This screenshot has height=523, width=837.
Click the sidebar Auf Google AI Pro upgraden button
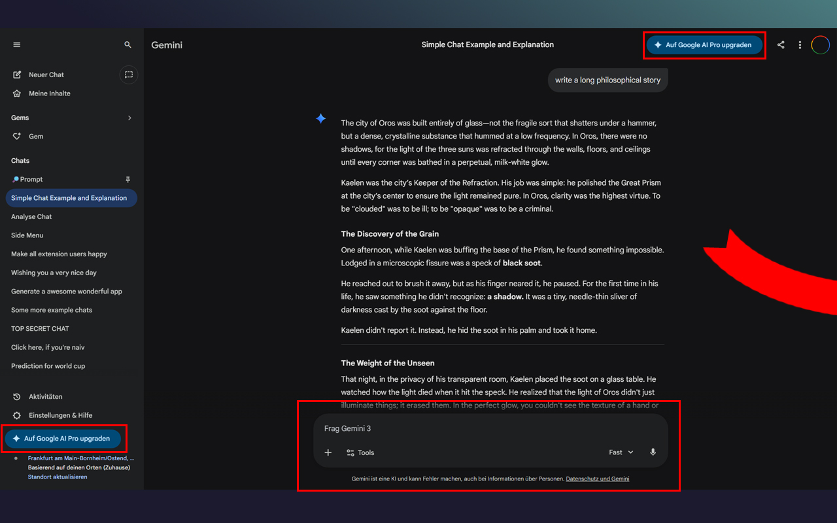(x=63, y=439)
